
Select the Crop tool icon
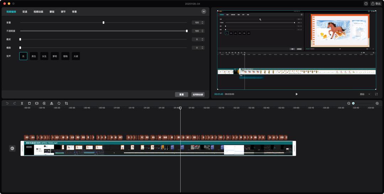(66, 103)
